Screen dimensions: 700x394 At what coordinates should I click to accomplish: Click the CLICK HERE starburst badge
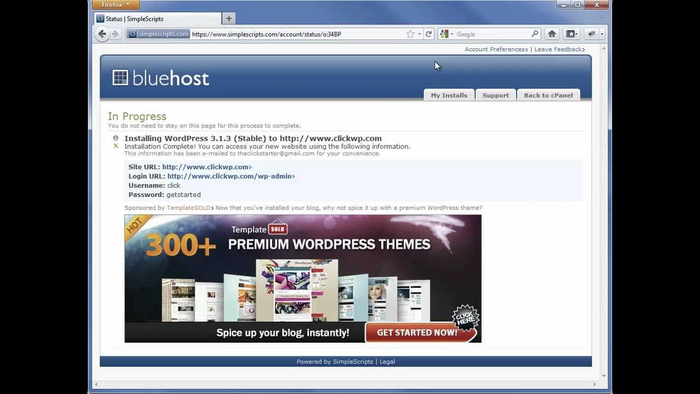(x=465, y=318)
